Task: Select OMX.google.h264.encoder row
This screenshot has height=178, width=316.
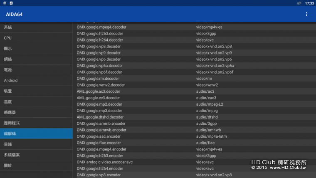Action: tap(196, 168)
